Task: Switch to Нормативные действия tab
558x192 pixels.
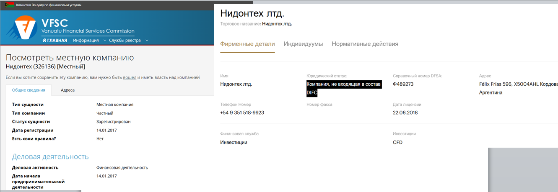Action: [x=365, y=44]
